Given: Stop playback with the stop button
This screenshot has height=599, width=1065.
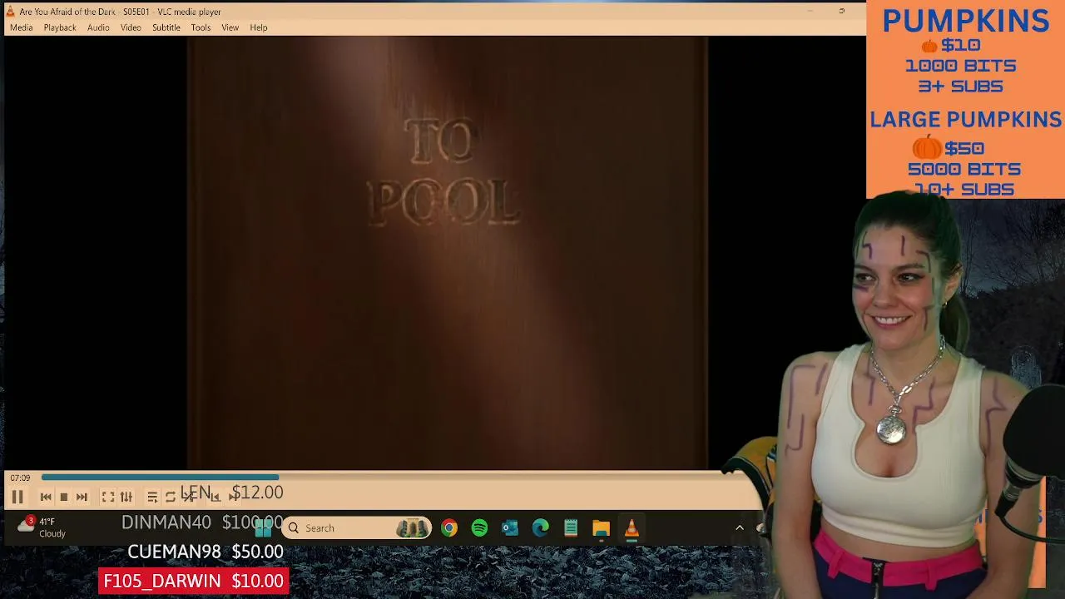Looking at the screenshot, I should (63, 497).
